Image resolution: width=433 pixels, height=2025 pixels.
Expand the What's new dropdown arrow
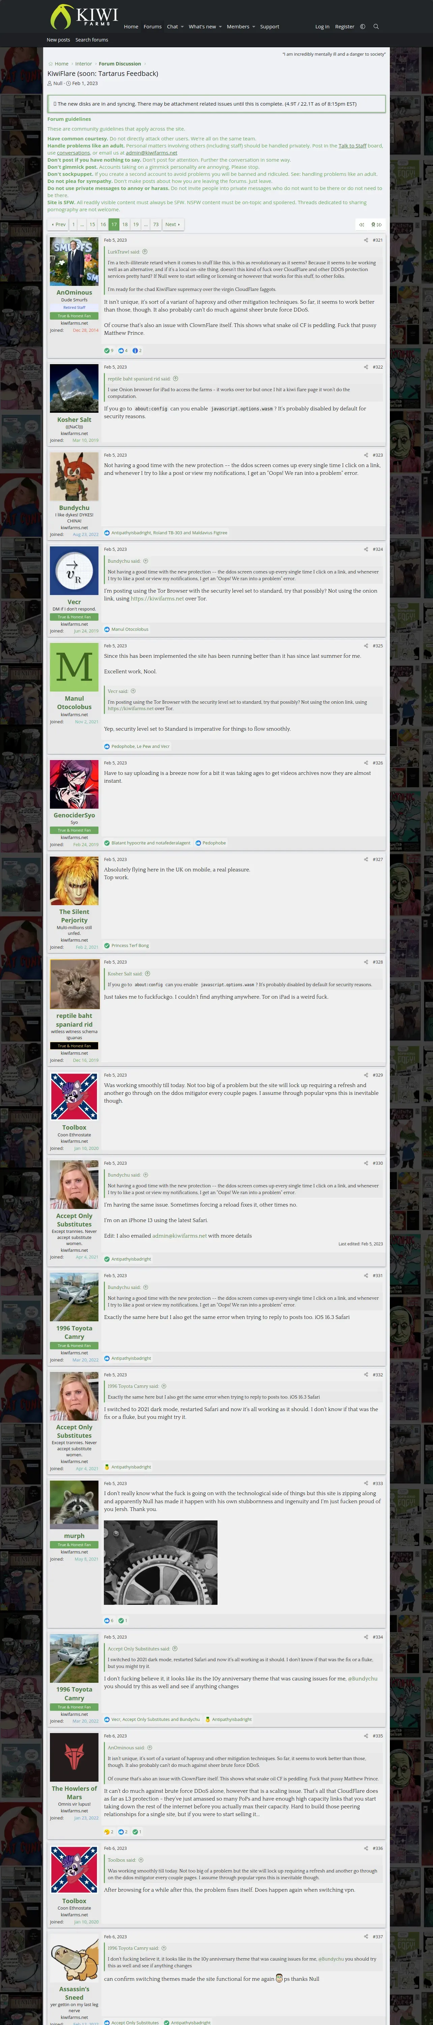(220, 27)
